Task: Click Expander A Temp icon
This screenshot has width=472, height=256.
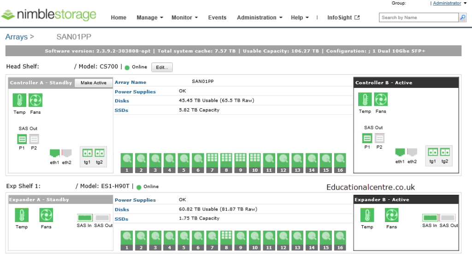Action: (22, 215)
